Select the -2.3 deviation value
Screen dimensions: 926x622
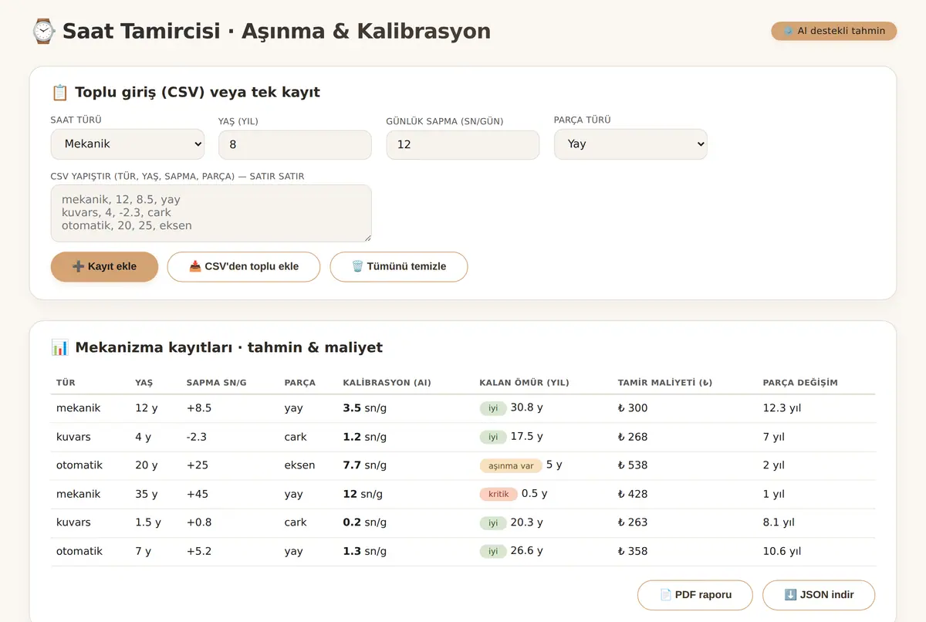[x=198, y=437]
